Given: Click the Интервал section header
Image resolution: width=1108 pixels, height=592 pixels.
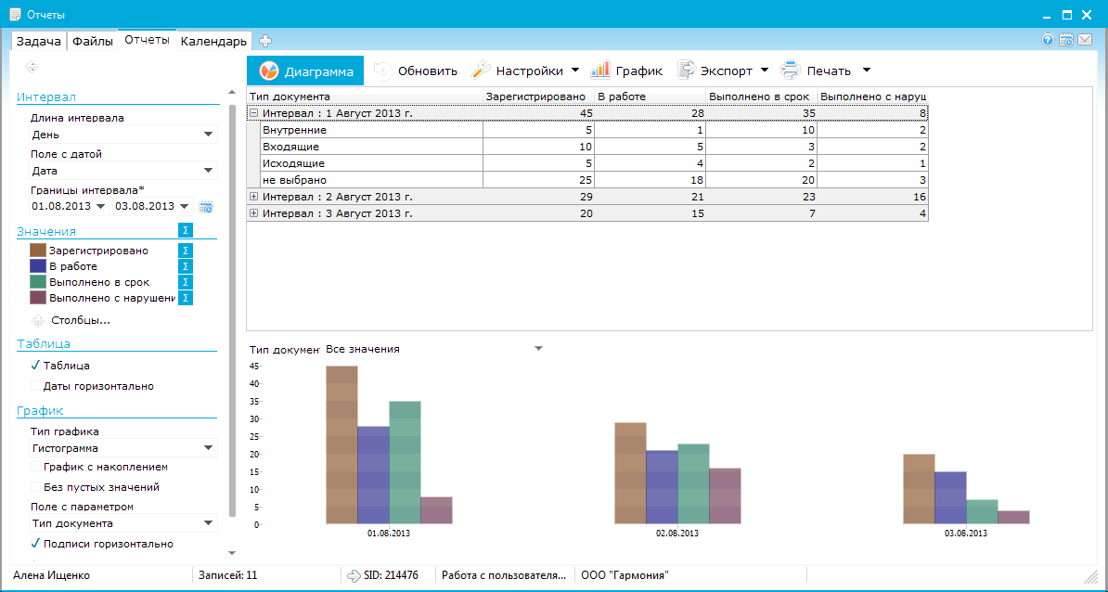Looking at the screenshot, I should pos(45,97).
